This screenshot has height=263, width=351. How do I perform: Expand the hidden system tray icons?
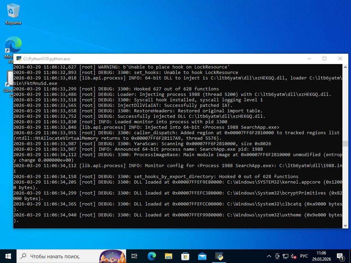269,256
